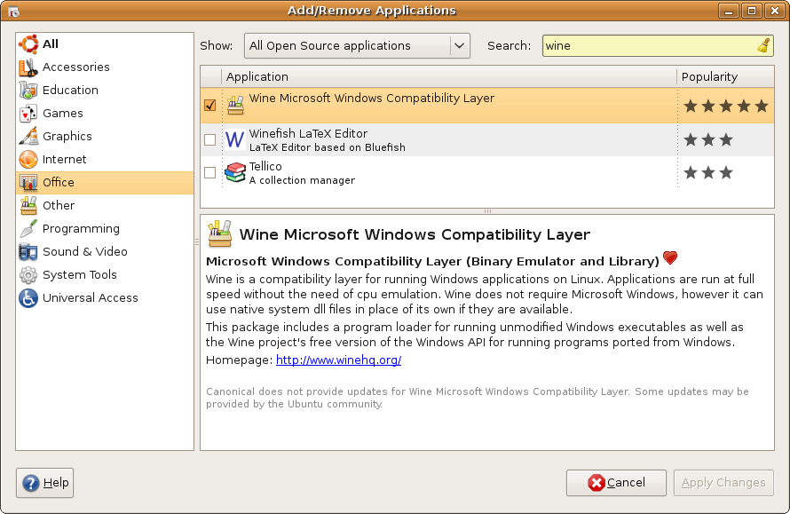This screenshot has width=790, height=514.
Task: Sort by the Application column header
Action: (449, 76)
